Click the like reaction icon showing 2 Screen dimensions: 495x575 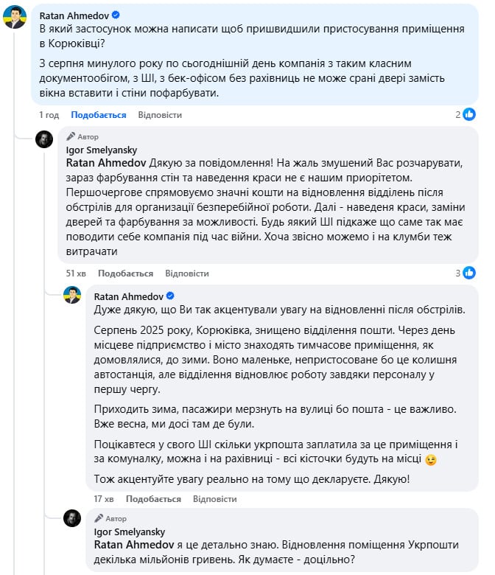pyautogui.click(x=469, y=114)
